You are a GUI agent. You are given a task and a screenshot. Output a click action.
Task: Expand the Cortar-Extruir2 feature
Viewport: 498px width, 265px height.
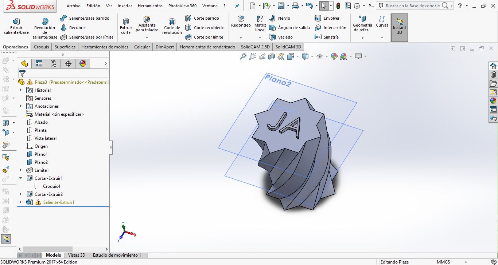click(x=21, y=194)
